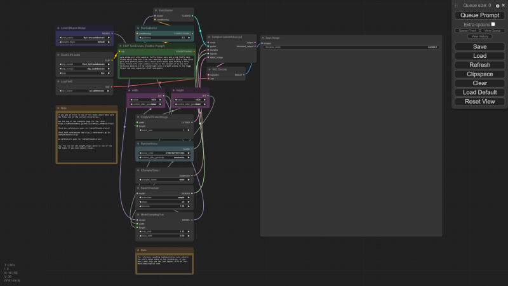
Task: Click the Load Default button
Action: pyautogui.click(x=479, y=92)
